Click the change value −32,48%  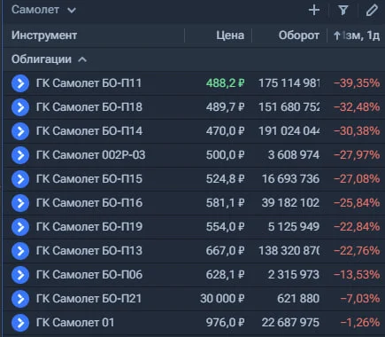pyautogui.click(x=357, y=107)
